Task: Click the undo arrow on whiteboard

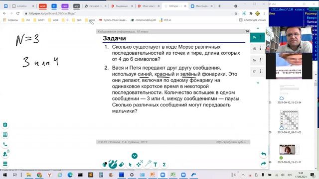Action: [x=264, y=154]
